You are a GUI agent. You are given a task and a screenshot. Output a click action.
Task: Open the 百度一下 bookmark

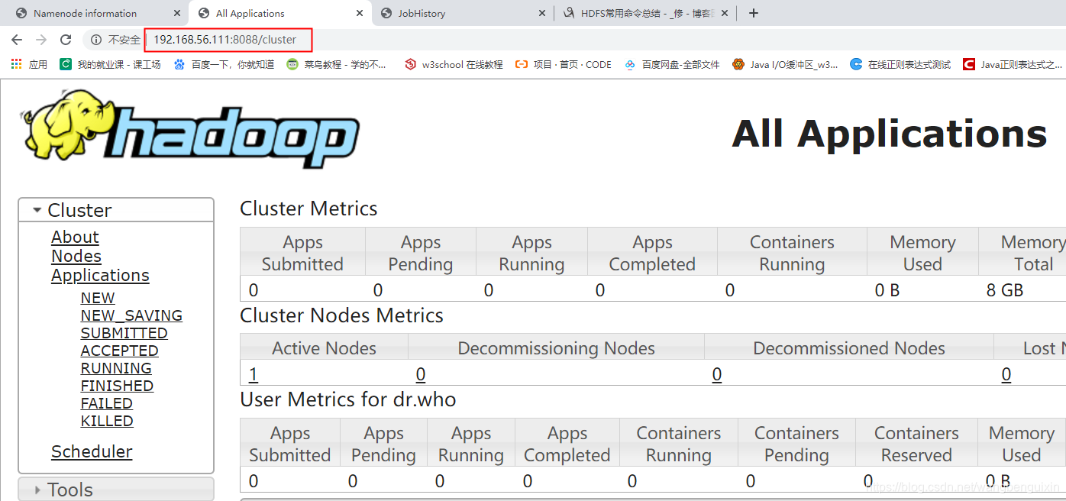click(224, 65)
